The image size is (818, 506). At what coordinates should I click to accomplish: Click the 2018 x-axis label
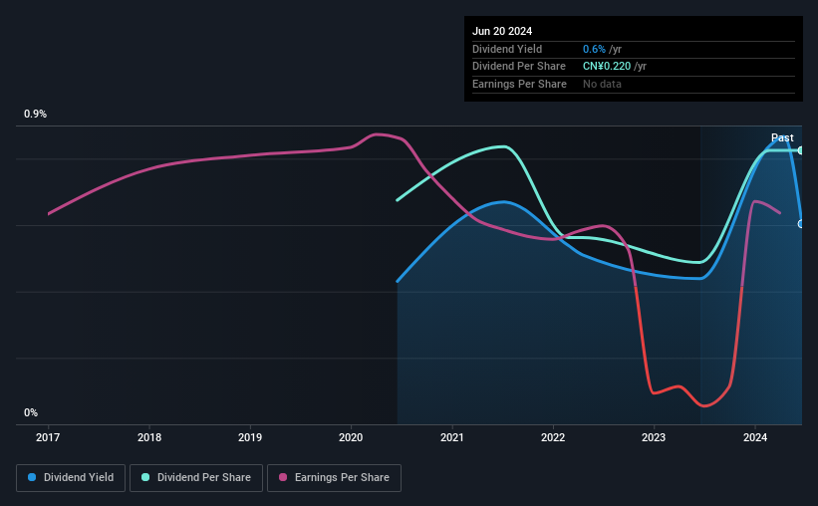[149, 437]
